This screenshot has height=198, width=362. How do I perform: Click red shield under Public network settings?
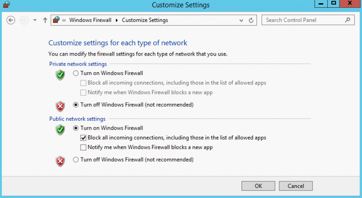60,162
